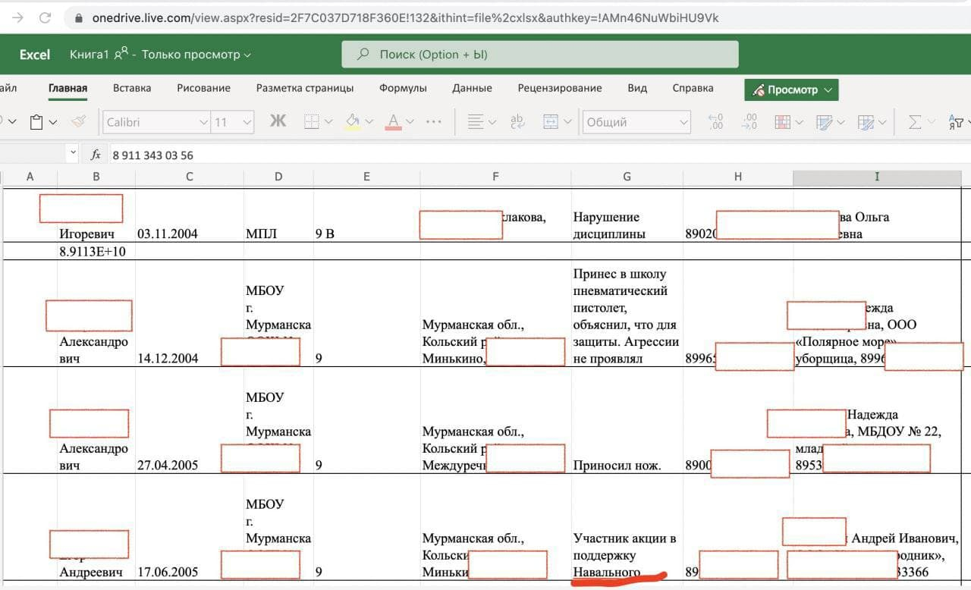This screenshot has height=590, width=971.
Task: Open the Общий number format dropdown
Action: pyautogui.click(x=683, y=122)
